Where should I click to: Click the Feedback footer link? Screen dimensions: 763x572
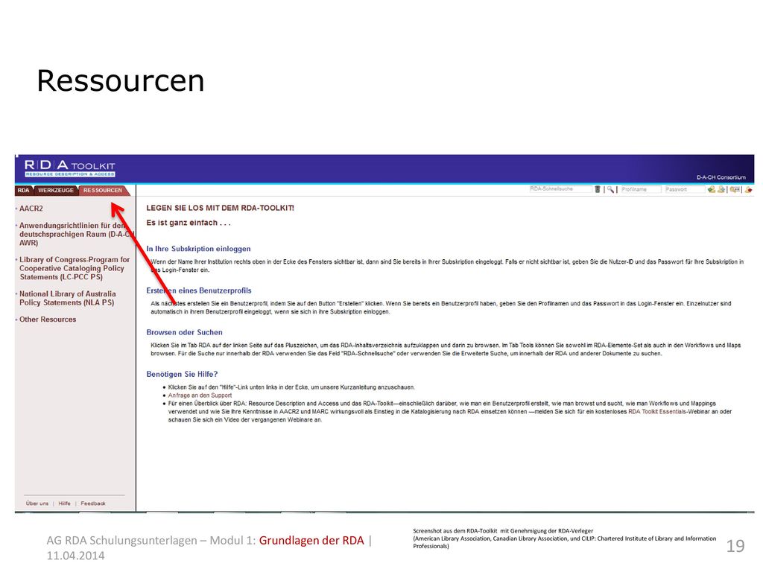[93, 503]
